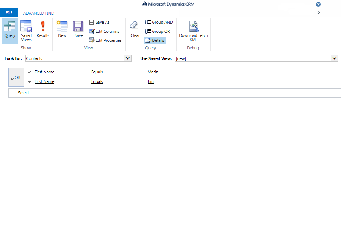Download Fetch XML
This screenshot has height=237, width=341.
coord(193,31)
